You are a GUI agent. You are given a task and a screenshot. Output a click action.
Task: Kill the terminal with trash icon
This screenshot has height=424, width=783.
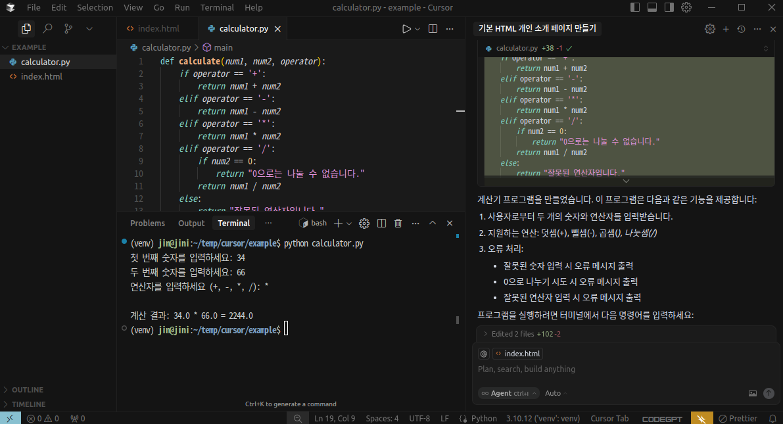[398, 224]
